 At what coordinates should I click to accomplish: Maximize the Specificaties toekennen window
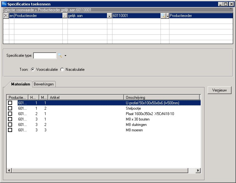(226, 4)
